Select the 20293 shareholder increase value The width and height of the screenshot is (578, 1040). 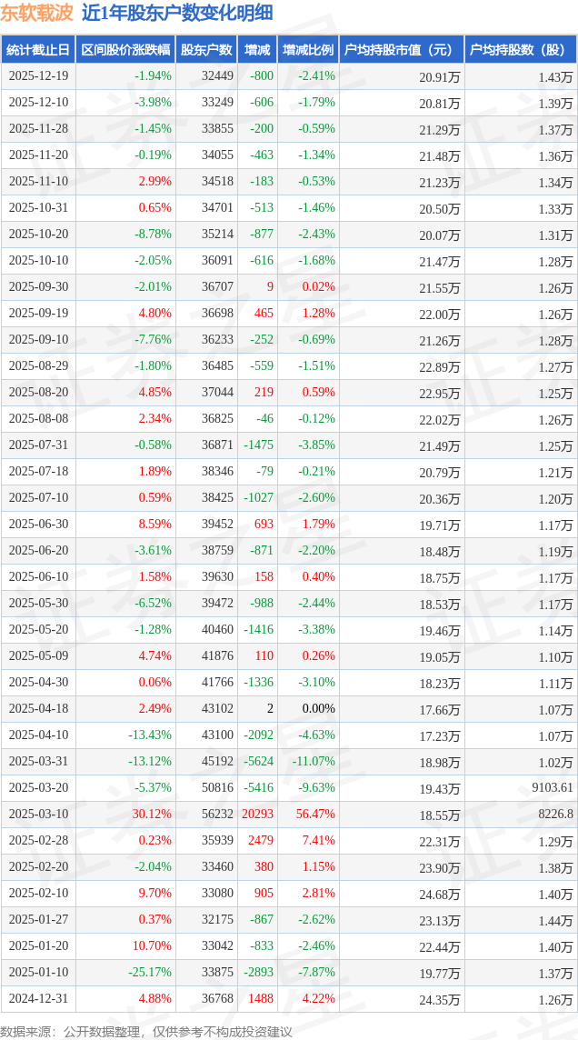257,814
